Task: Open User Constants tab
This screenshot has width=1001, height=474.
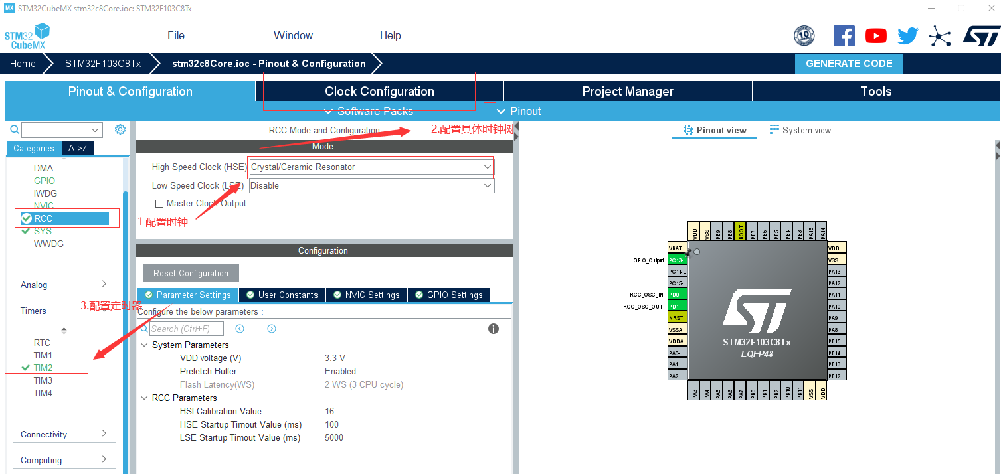Action: point(282,295)
